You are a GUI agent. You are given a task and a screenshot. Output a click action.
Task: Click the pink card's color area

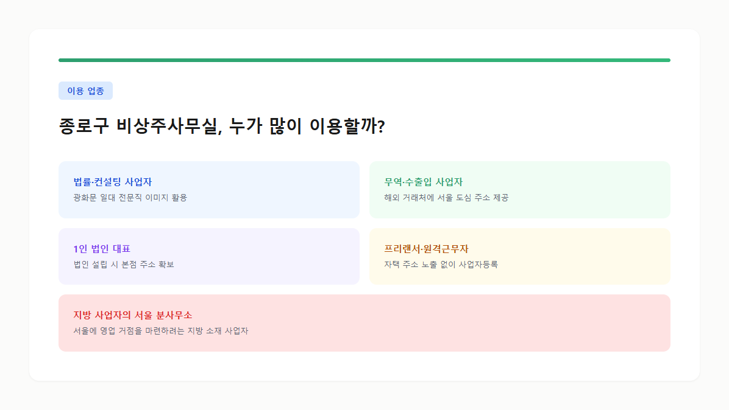click(610, 323)
